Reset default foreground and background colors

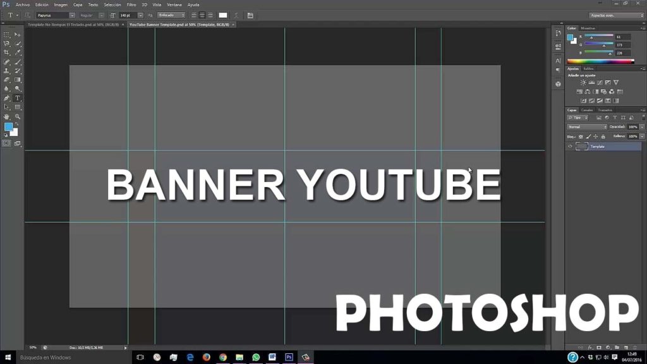coord(6,135)
